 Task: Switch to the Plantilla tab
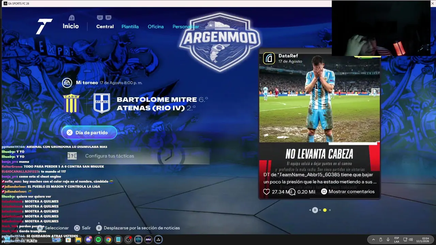[x=130, y=27]
